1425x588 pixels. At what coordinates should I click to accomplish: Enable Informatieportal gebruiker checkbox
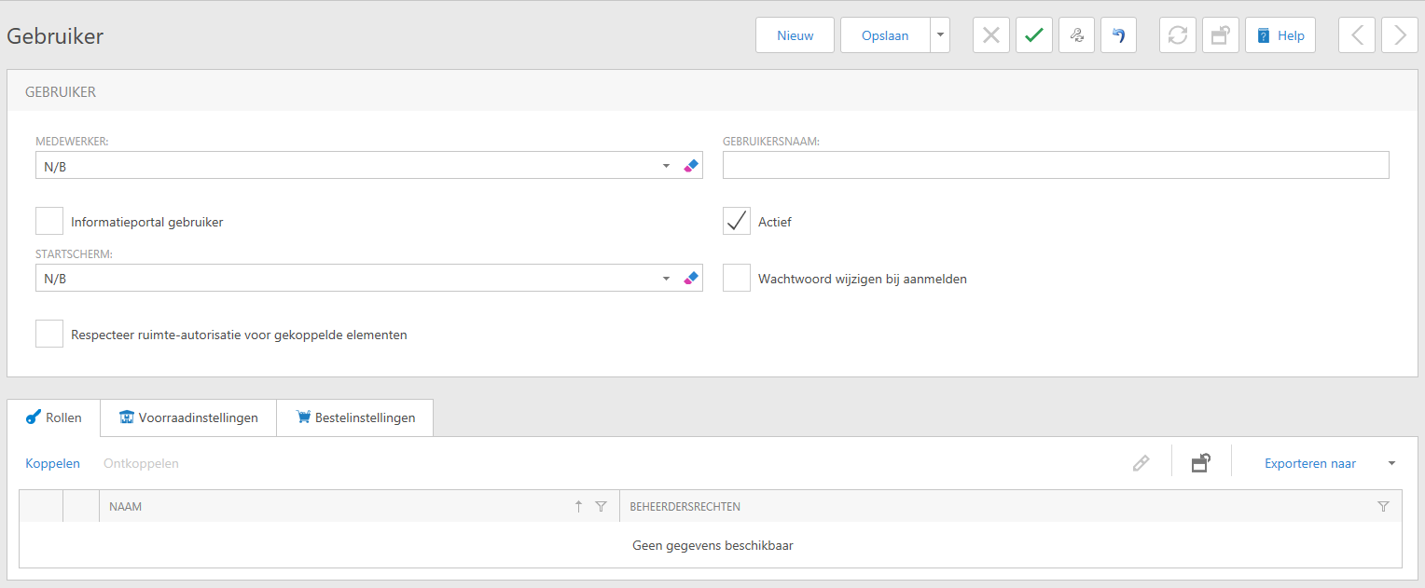pos(49,222)
